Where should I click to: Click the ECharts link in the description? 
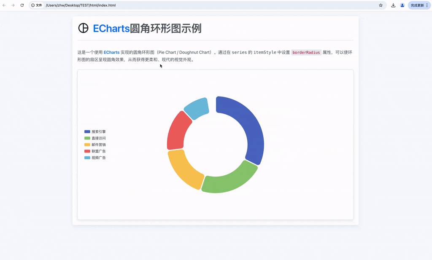click(111, 52)
